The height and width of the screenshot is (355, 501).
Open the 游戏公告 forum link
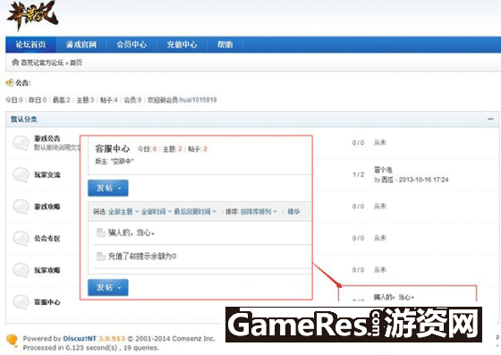47,139
